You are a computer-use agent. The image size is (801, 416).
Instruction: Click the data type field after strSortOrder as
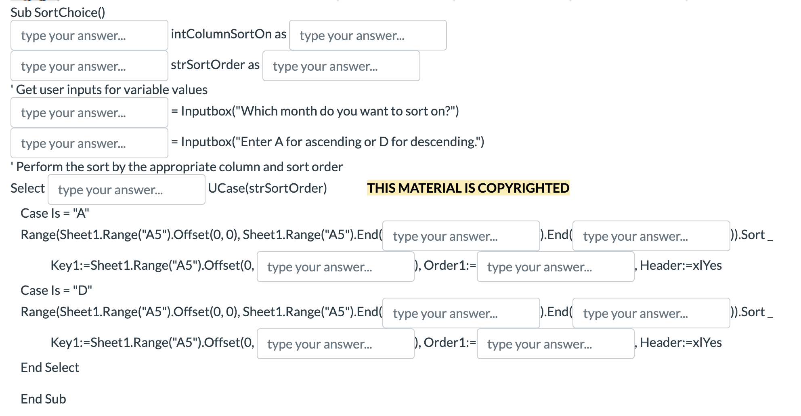pos(341,66)
